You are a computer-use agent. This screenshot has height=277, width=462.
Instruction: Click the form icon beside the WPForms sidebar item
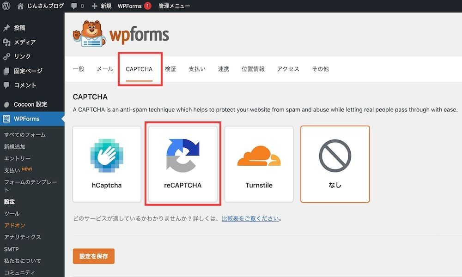coord(6,119)
